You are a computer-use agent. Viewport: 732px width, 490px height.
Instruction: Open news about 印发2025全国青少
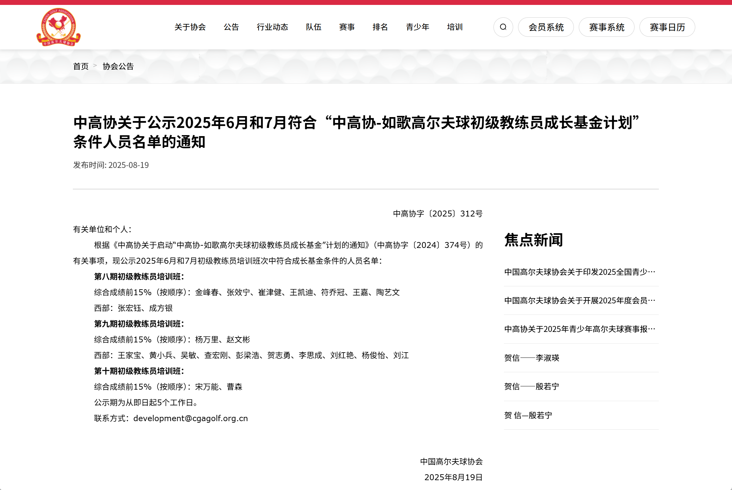point(579,272)
